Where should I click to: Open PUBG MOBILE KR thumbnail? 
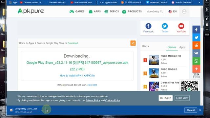pyautogui.click(x=154, y=60)
